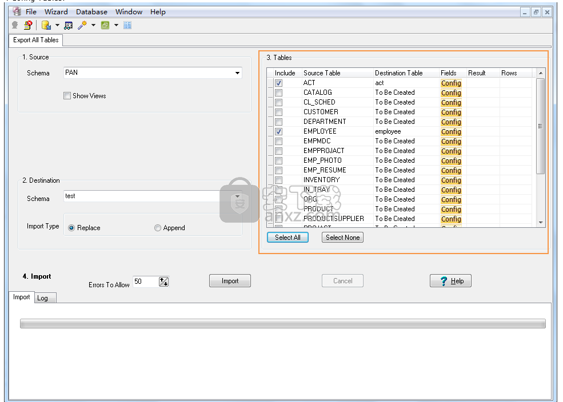The image size is (563, 402).
Task: Click the Errors To Allow spinner control
Action: point(164,282)
